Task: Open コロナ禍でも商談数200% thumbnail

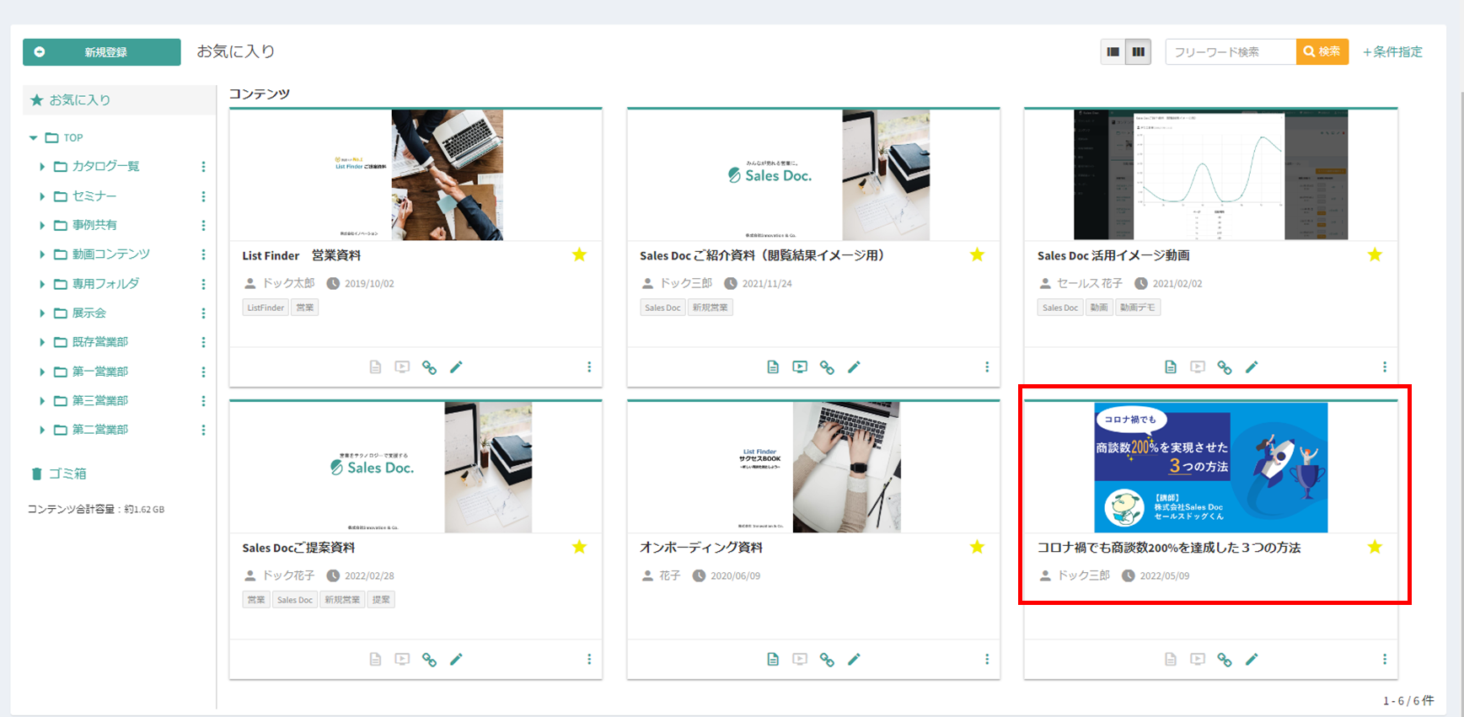Action: (x=1211, y=467)
